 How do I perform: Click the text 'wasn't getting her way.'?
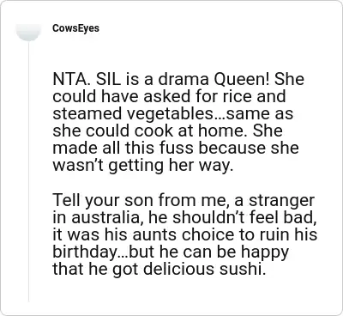[141, 166]
